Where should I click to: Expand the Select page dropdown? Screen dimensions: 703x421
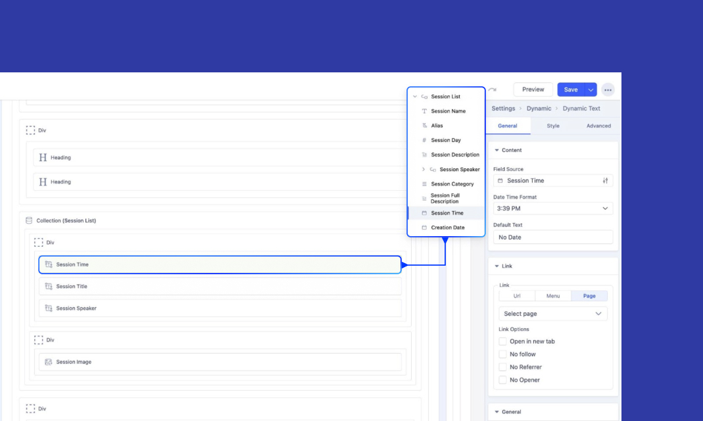[552, 314]
